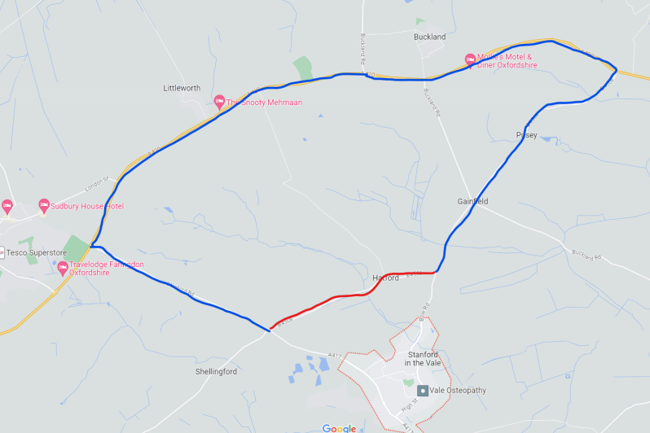Click the leftmost unlabeled pink hotel pin
Viewport: 650px width, 433px height.
coord(7,207)
